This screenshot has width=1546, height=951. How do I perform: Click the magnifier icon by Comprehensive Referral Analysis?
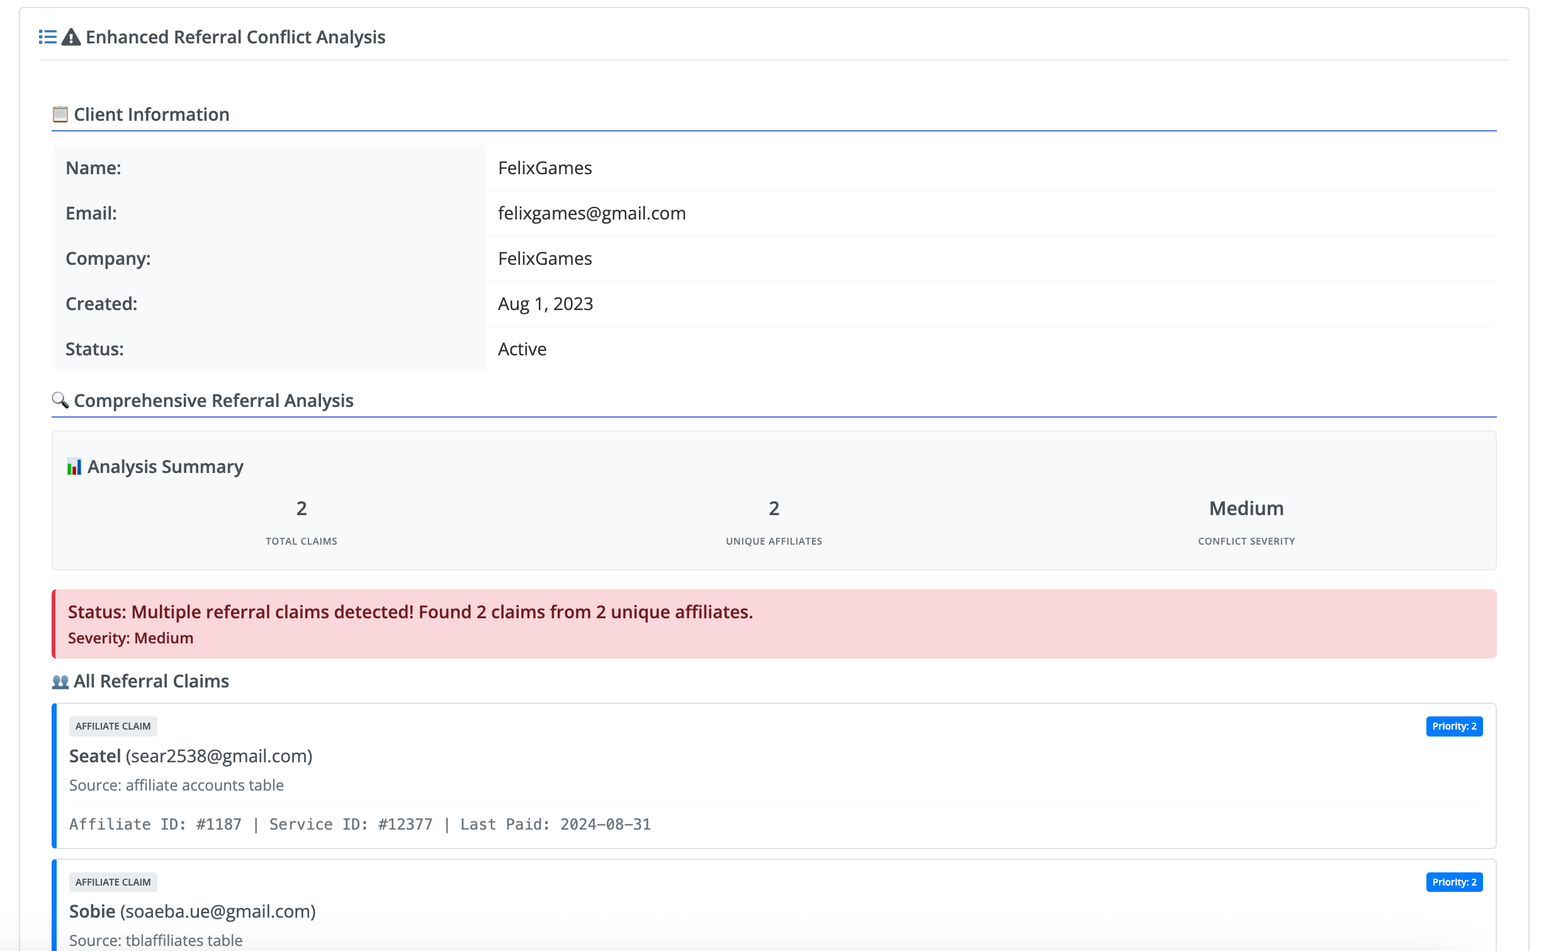(60, 400)
